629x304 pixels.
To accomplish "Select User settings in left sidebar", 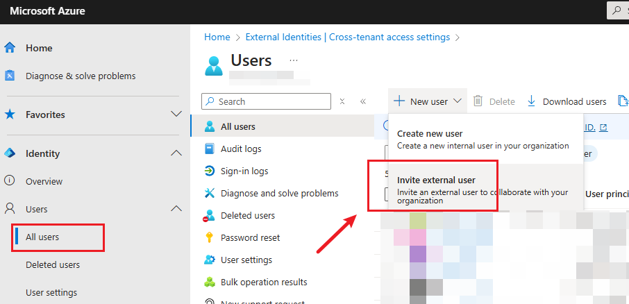I will [51, 292].
